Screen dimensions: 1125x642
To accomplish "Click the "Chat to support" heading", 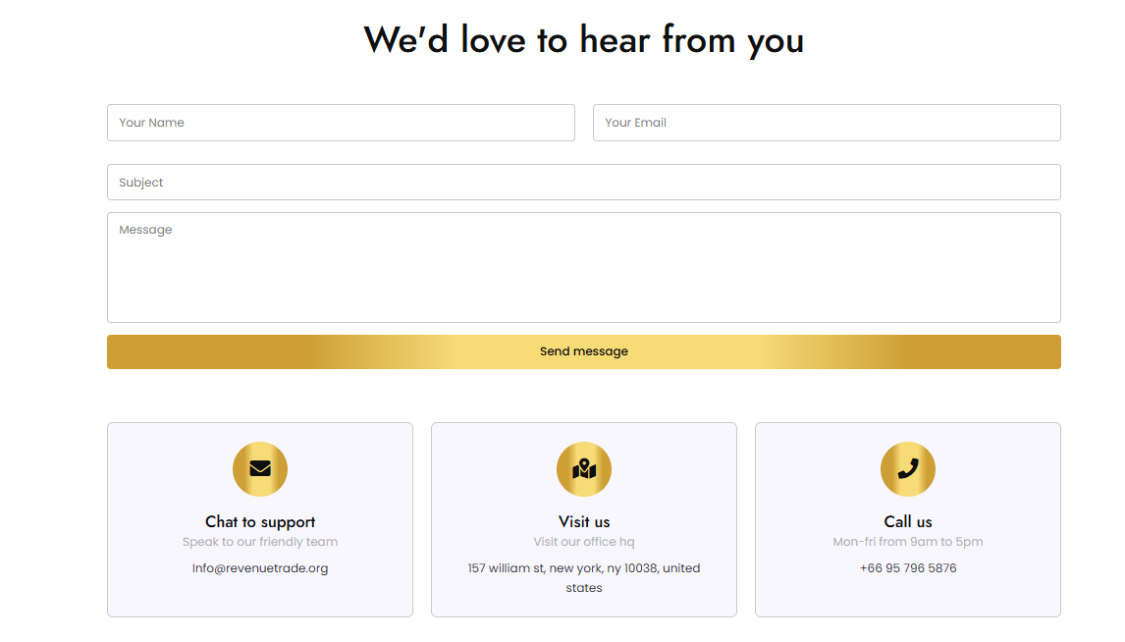I will point(260,522).
